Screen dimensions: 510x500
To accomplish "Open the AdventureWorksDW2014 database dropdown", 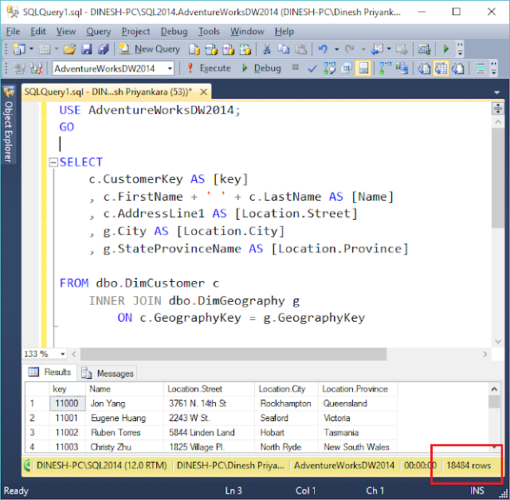I will [x=170, y=68].
